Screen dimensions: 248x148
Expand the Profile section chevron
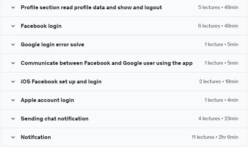coord(13,7)
